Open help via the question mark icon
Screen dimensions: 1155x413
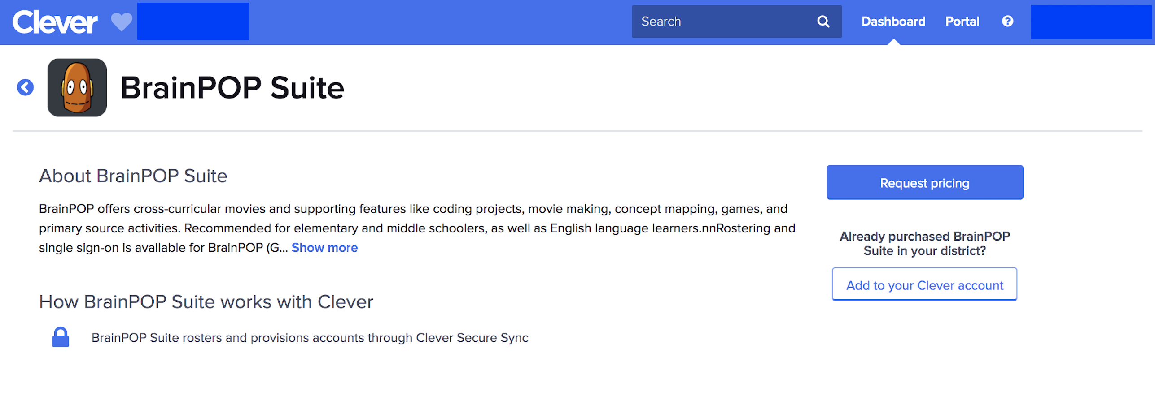point(1007,22)
